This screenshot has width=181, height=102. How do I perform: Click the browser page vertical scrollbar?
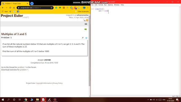pyautogui.click(x=89, y=51)
